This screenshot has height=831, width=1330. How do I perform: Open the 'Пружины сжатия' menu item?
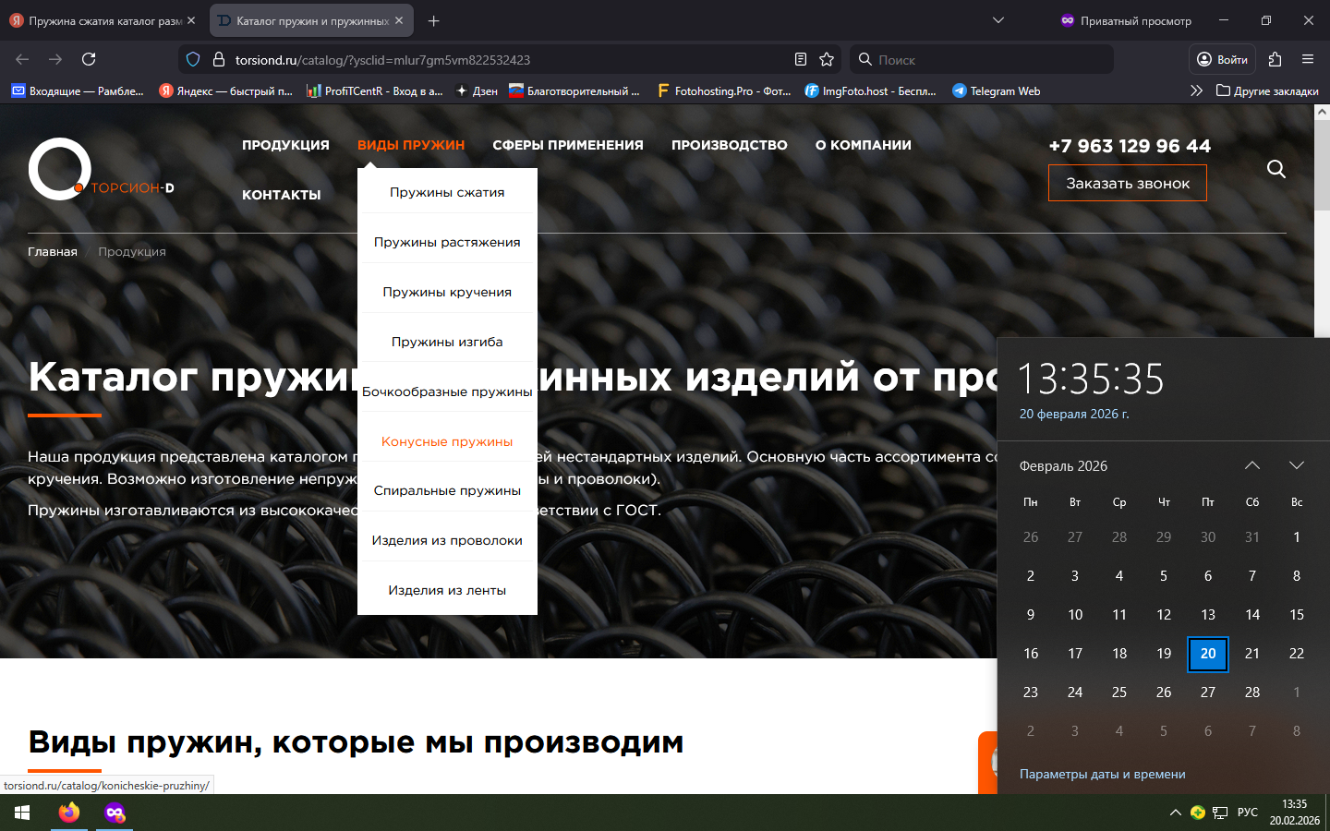click(x=447, y=192)
